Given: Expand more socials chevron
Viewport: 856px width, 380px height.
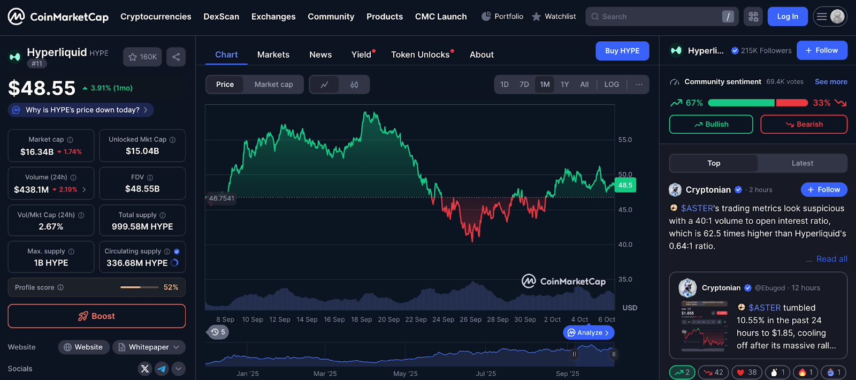Looking at the screenshot, I should pos(179,368).
